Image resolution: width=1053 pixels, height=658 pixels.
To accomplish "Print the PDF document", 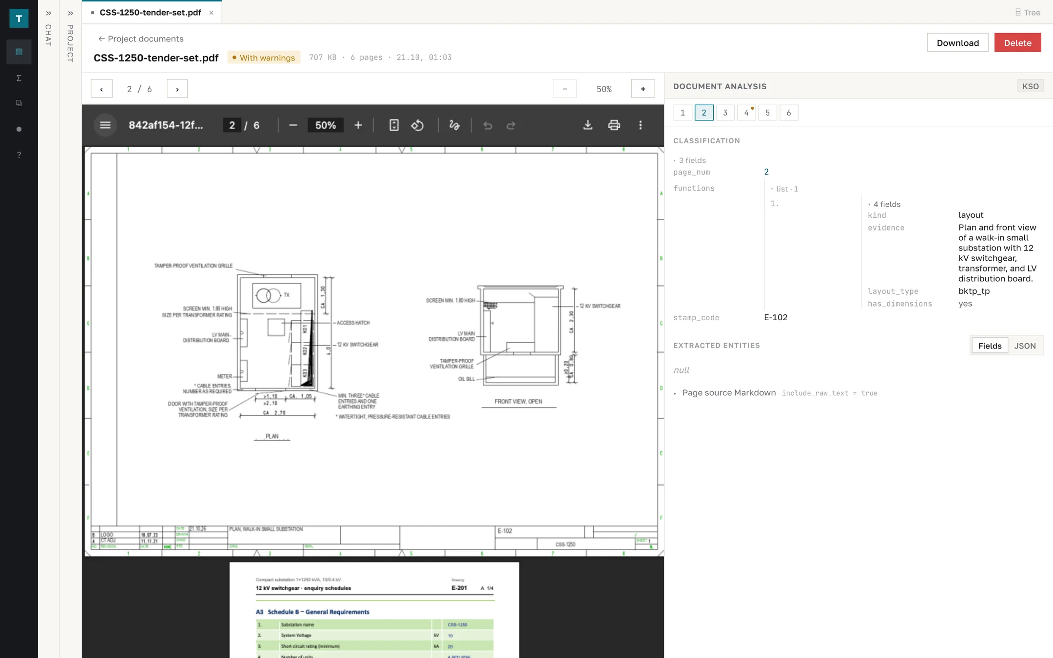I will 614,125.
